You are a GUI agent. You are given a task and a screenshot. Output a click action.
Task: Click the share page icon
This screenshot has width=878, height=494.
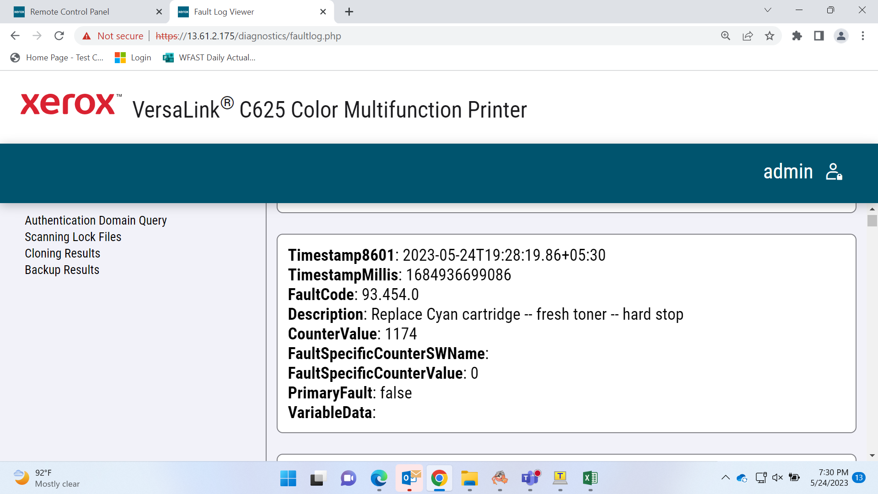click(748, 36)
